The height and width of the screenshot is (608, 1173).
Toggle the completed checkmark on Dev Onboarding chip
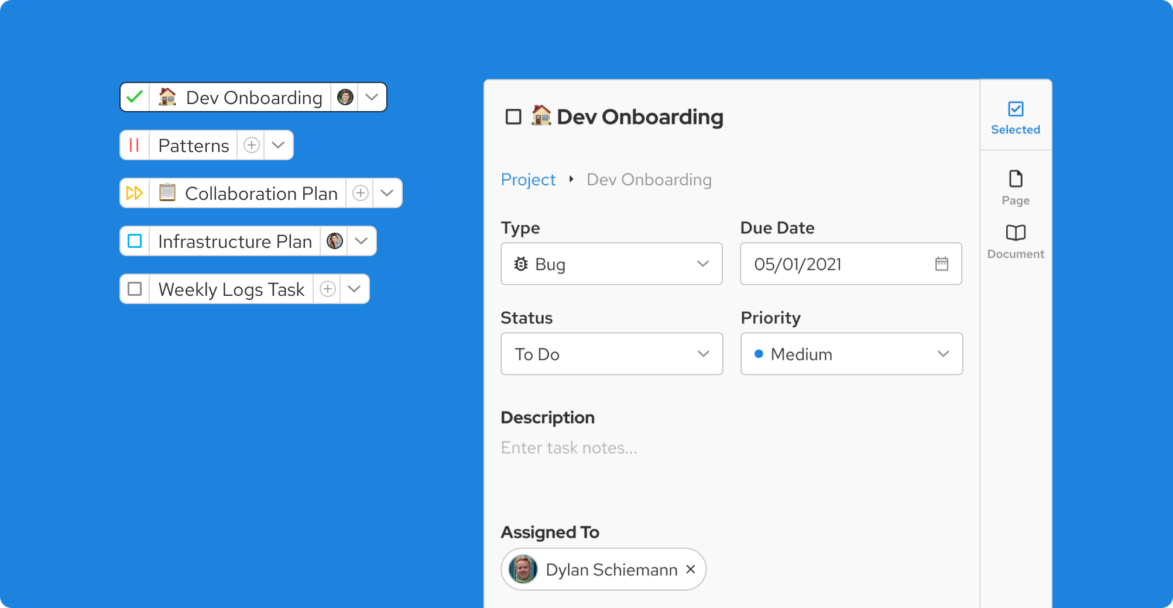click(135, 97)
